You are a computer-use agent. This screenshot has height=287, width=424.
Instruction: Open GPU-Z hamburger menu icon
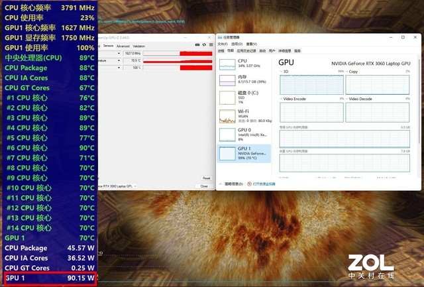(211, 44)
